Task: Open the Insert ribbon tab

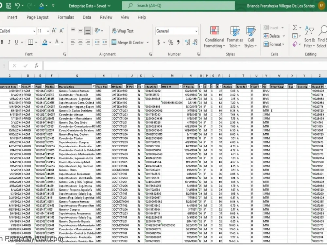Action: click(x=12, y=17)
